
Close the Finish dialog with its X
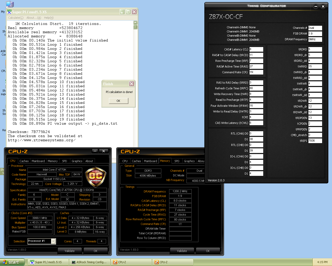(x=132, y=84)
